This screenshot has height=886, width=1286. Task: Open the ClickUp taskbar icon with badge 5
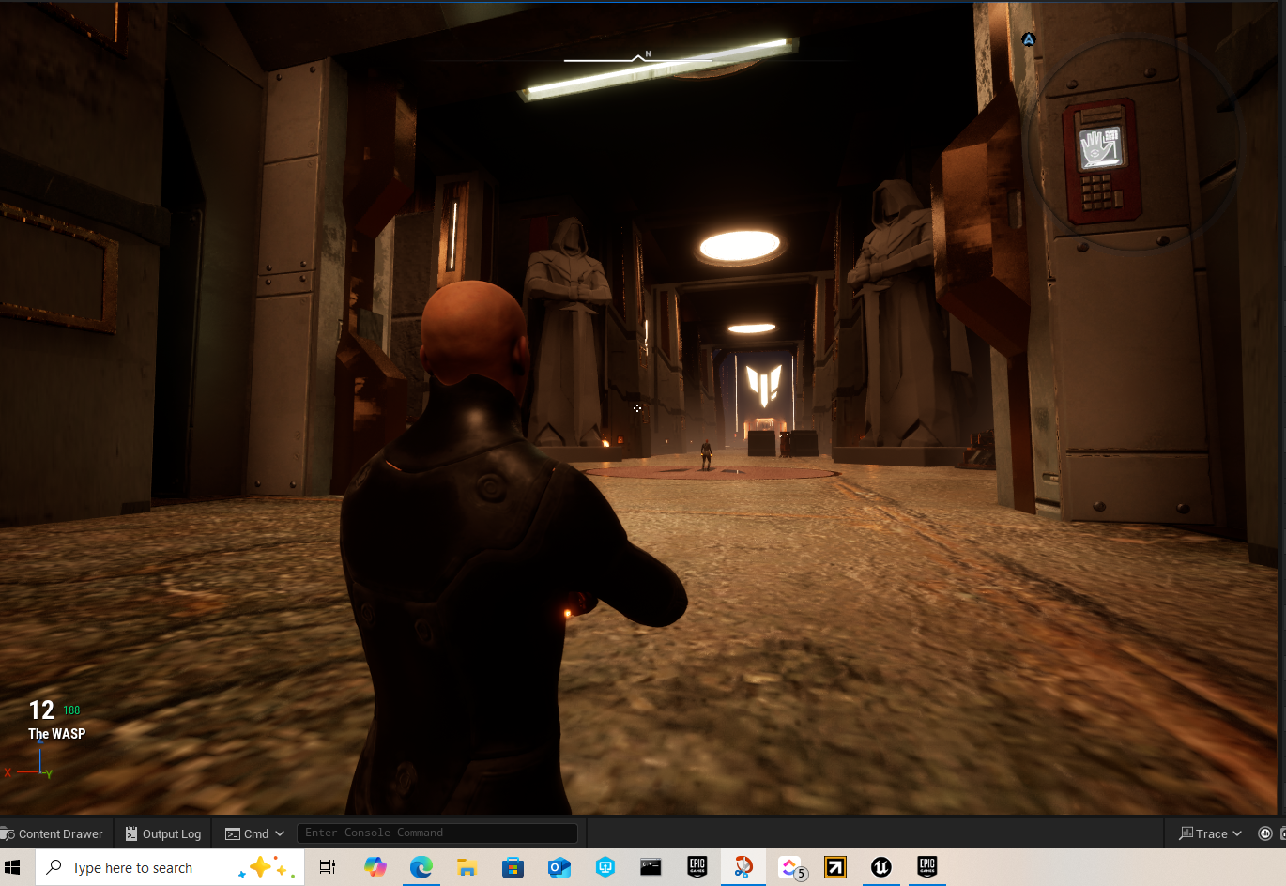pyautogui.click(x=791, y=868)
